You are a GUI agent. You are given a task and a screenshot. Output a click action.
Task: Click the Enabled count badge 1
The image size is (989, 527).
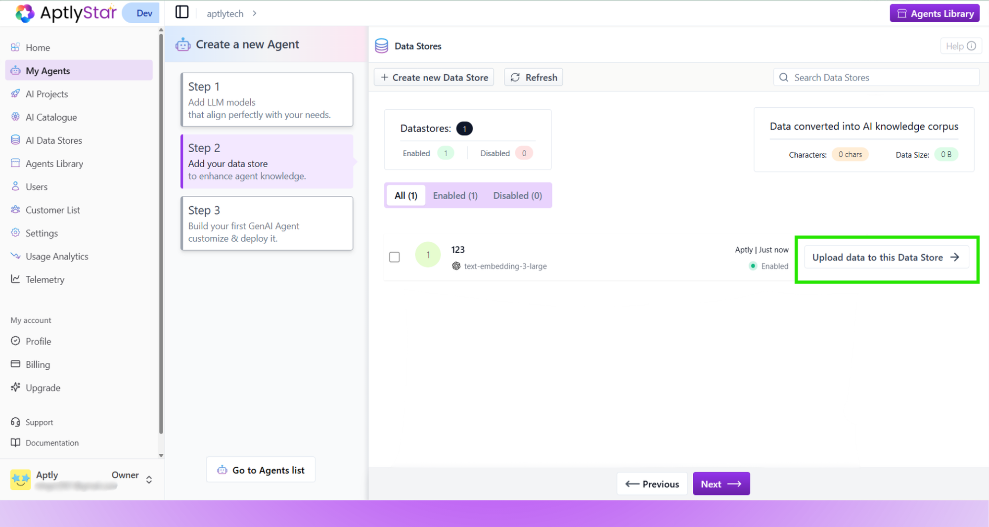click(446, 153)
